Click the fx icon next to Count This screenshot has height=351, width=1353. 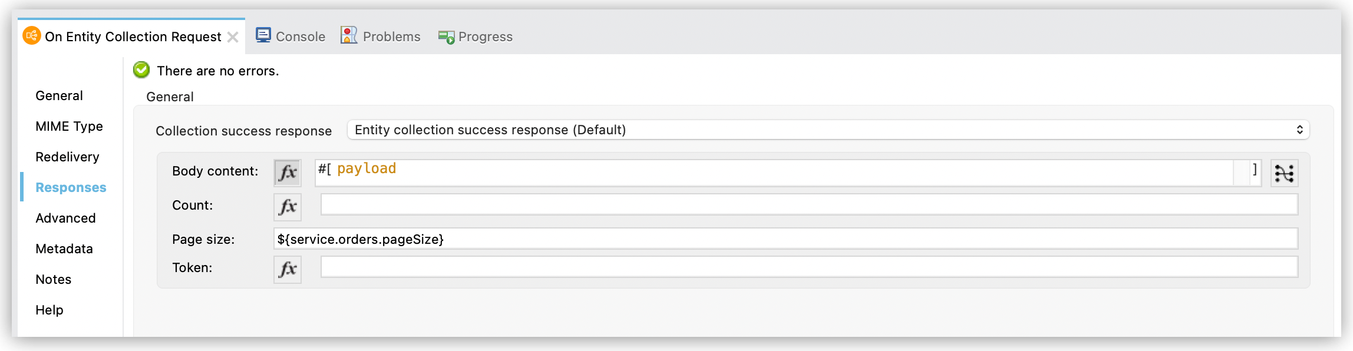(287, 207)
